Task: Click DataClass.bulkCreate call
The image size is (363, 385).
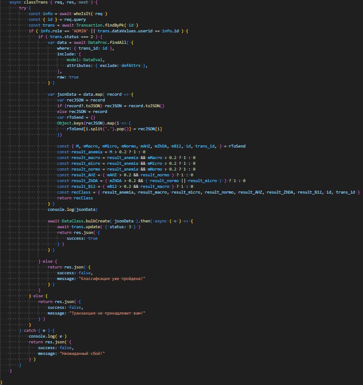Action: click(x=87, y=221)
